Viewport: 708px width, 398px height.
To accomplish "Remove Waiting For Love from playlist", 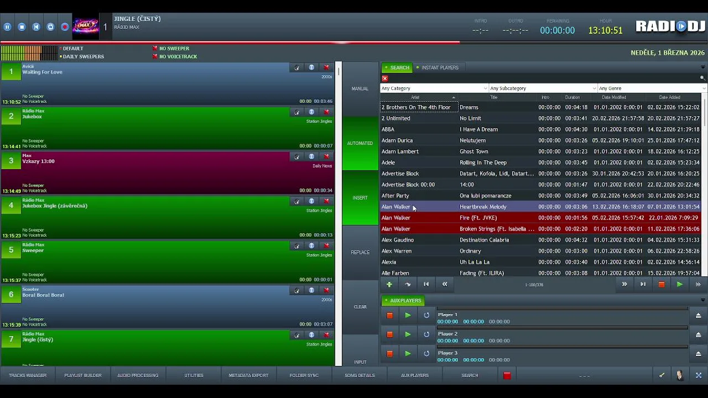I will [326, 67].
